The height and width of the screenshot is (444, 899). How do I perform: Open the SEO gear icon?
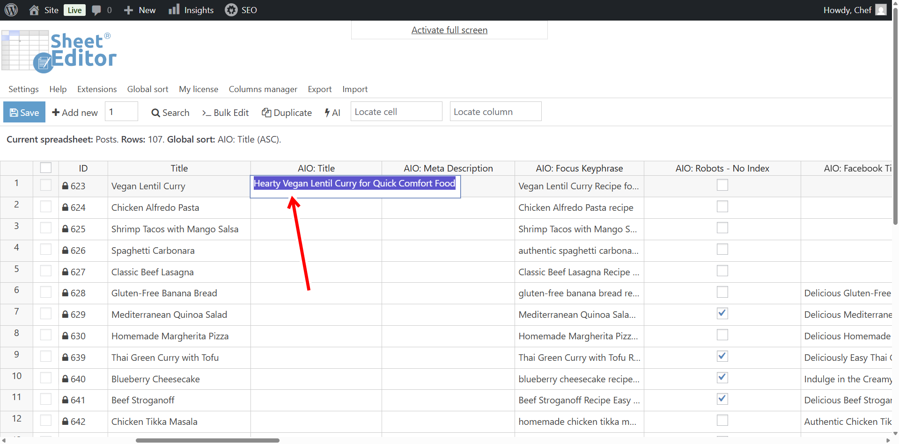point(231,10)
